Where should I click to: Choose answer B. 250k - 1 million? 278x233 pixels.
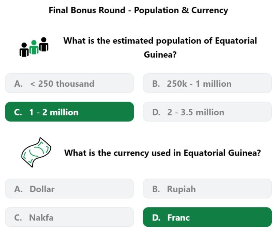click(x=207, y=83)
